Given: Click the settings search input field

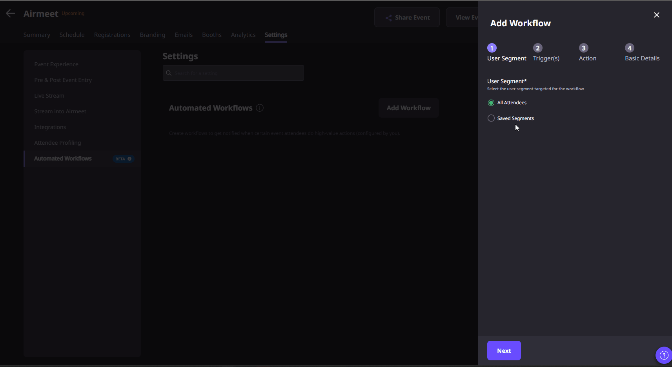Looking at the screenshot, I should tap(233, 73).
